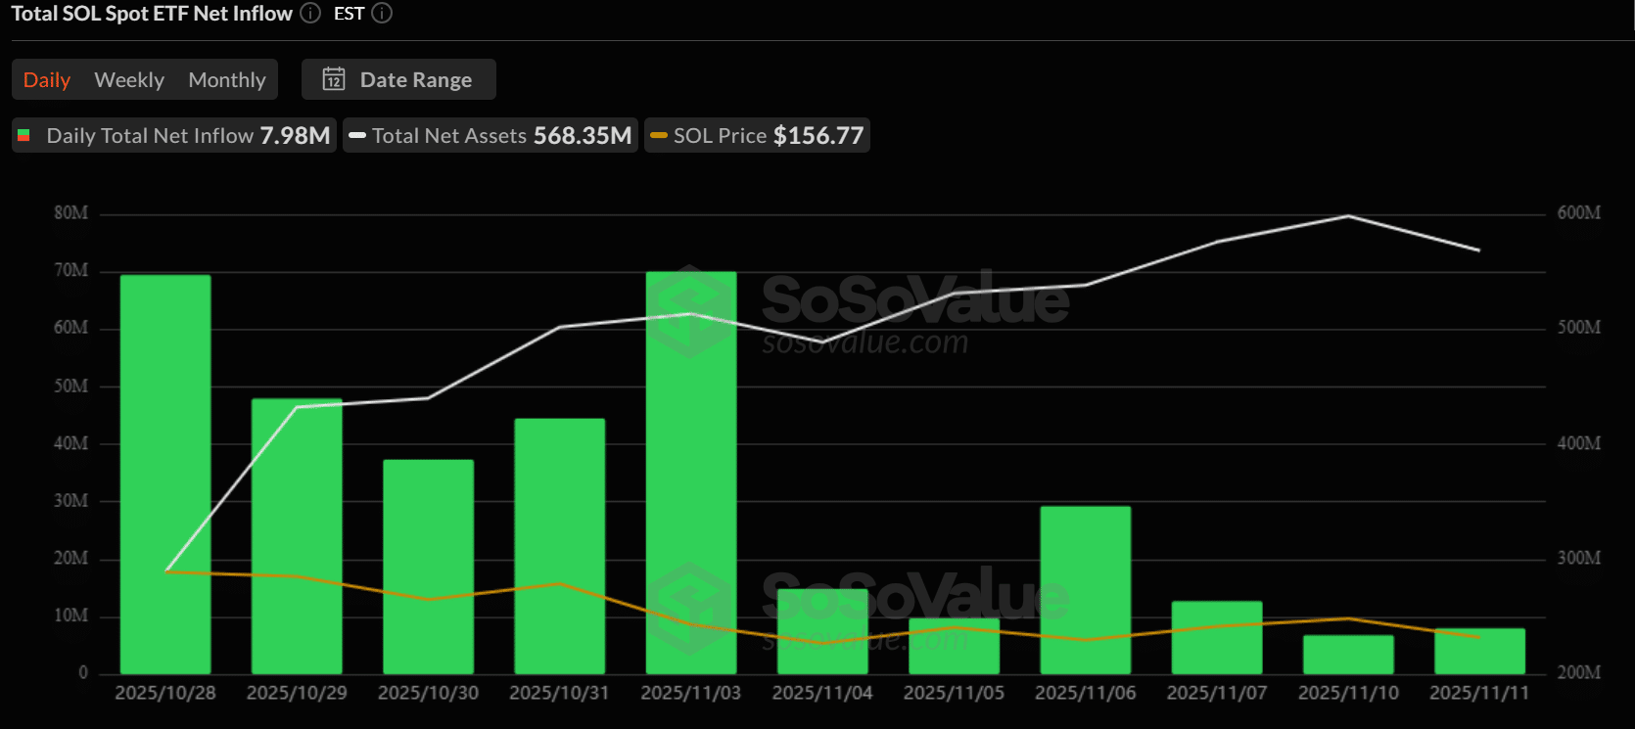Click the green/red inflow legend swatch

24,135
